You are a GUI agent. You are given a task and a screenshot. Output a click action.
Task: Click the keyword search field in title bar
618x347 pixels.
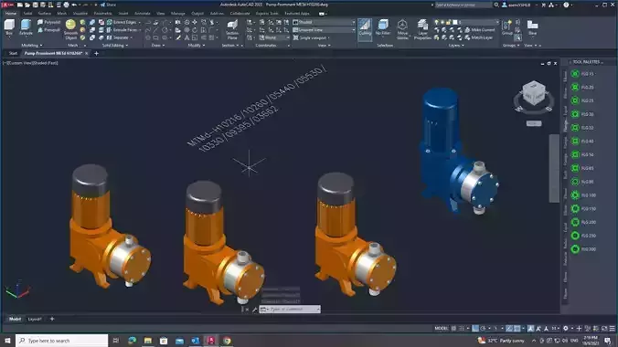click(463, 5)
